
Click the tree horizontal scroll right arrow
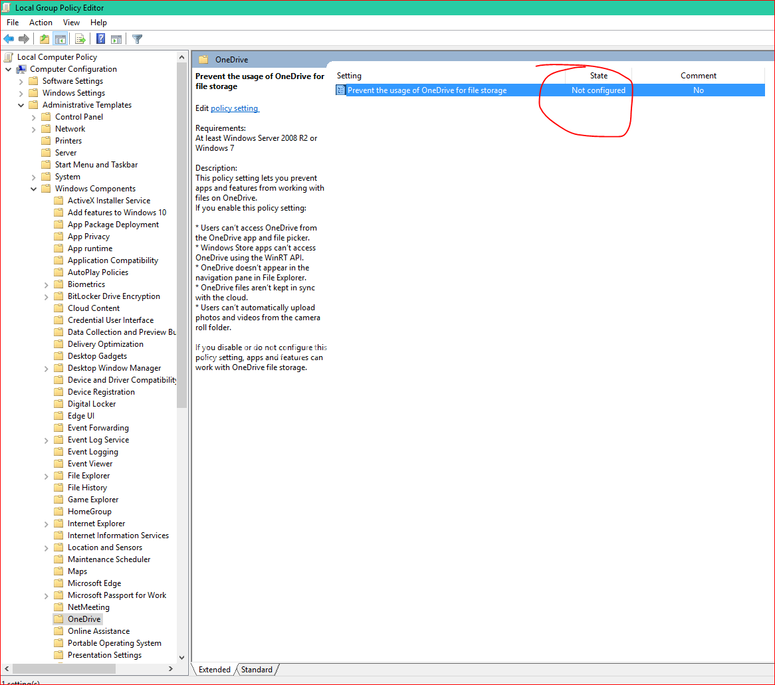point(171,668)
